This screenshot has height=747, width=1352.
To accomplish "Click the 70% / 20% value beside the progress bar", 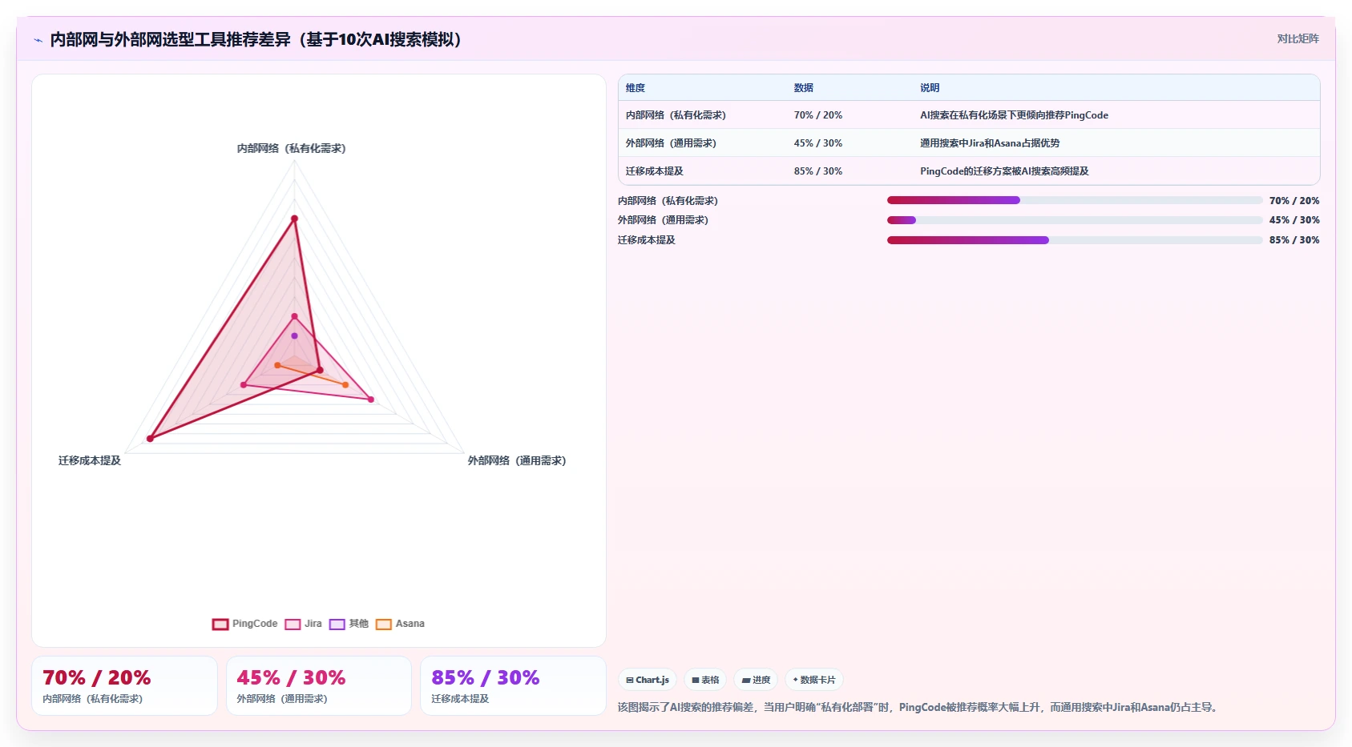I will (1294, 201).
